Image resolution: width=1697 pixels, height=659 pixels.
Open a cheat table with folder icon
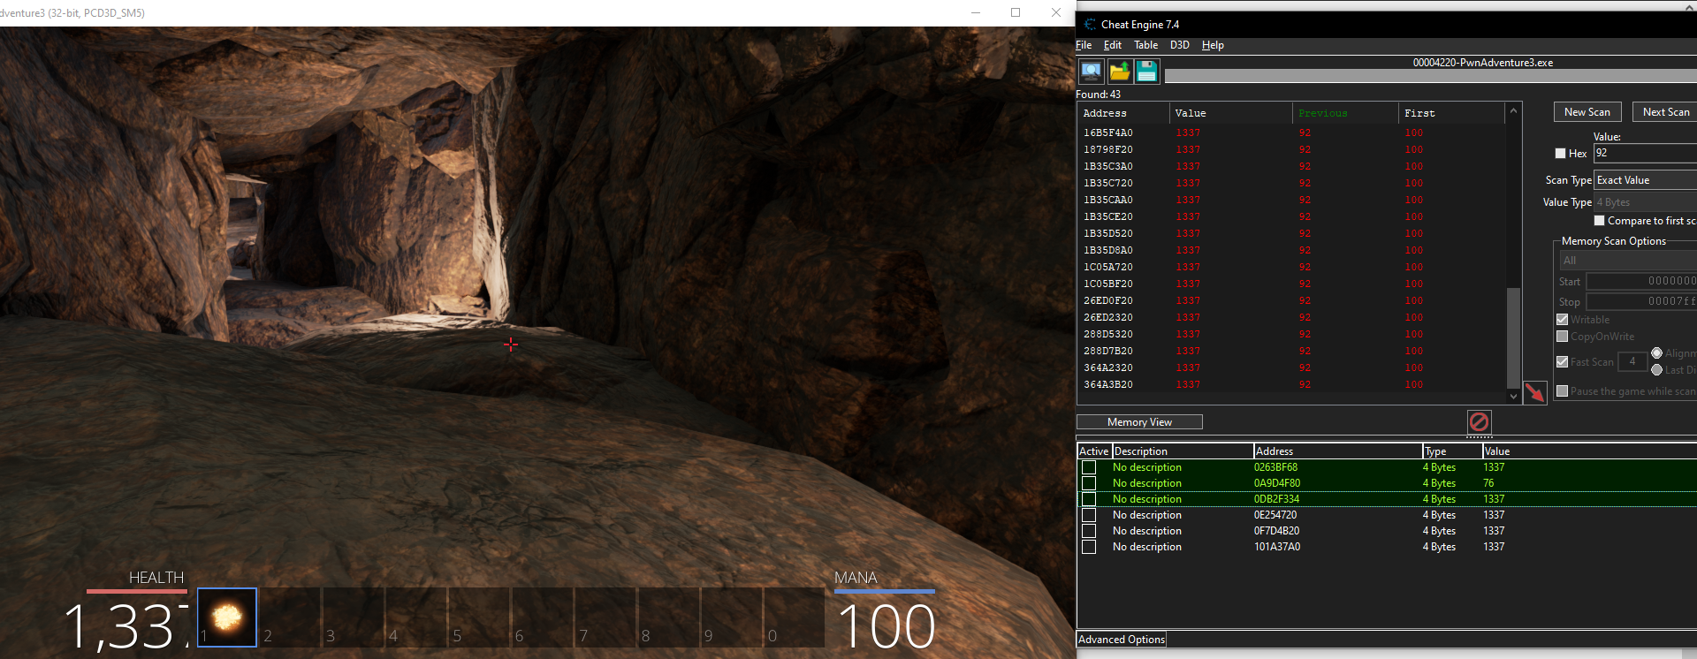(x=1120, y=72)
